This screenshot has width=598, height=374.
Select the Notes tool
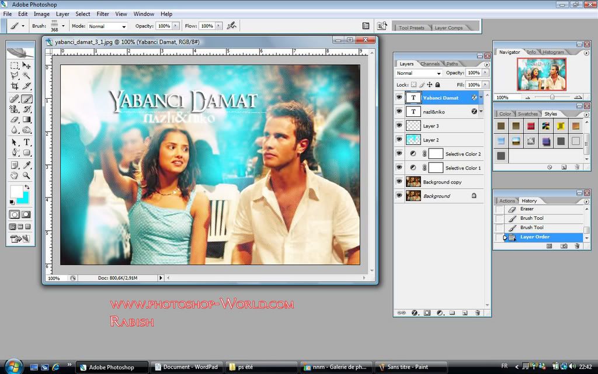[15, 165]
